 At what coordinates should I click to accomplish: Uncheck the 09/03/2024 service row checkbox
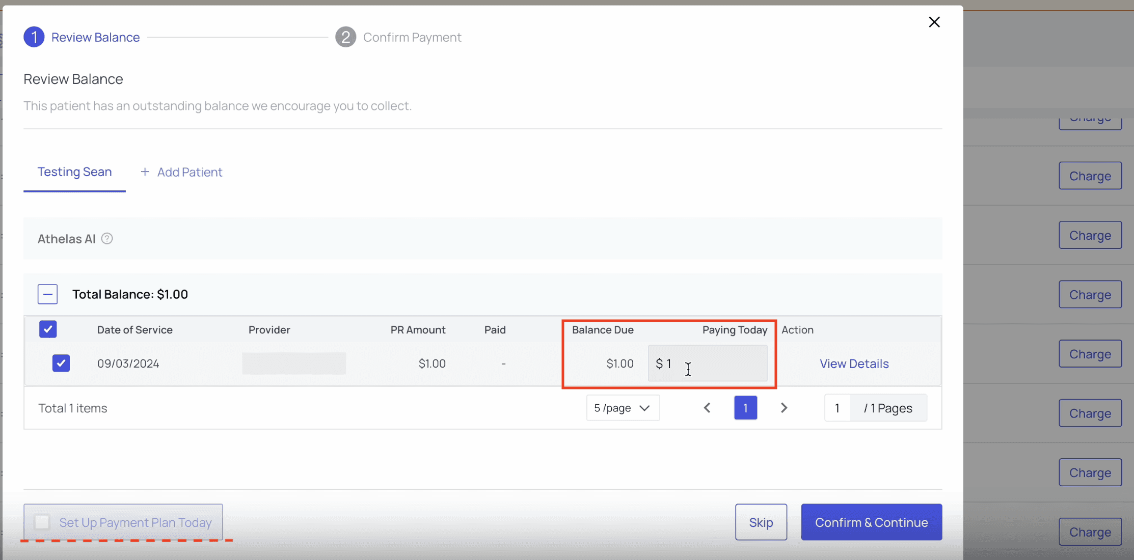(61, 363)
